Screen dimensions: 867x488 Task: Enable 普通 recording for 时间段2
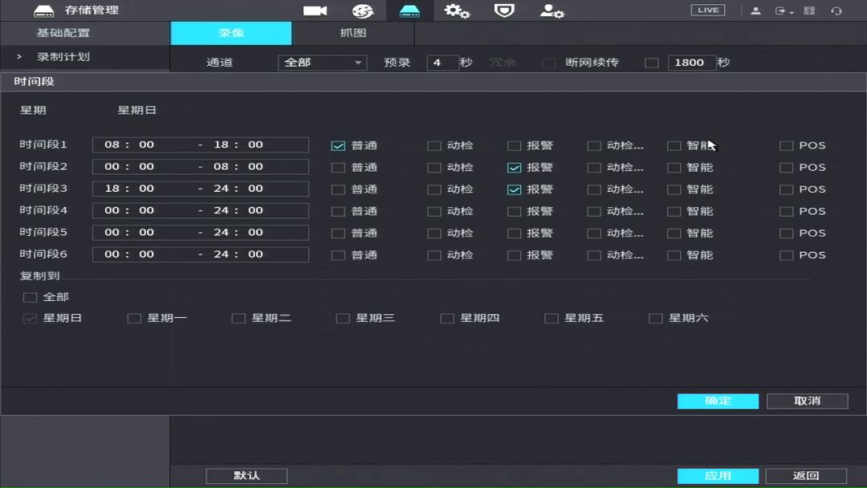tap(338, 167)
